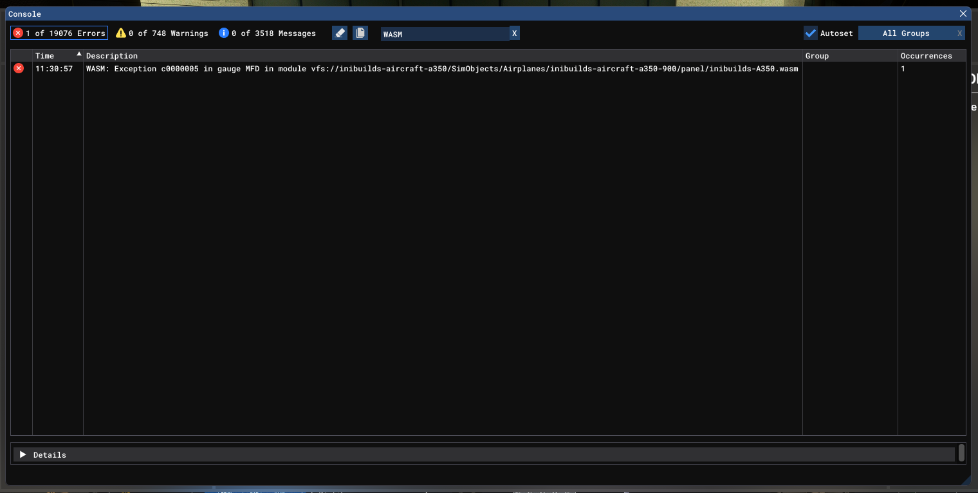The image size is (978, 493).
Task: Clear the WASM filter with X button
Action: (514, 33)
